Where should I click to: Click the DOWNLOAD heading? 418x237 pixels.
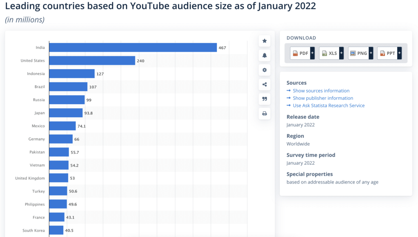tap(301, 38)
